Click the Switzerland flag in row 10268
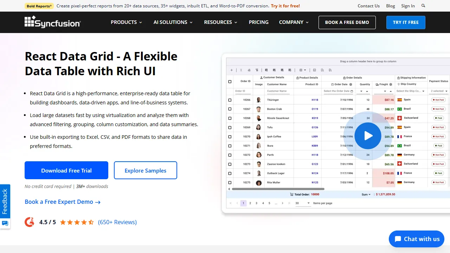The image size is (450, 253). (399, 118)
